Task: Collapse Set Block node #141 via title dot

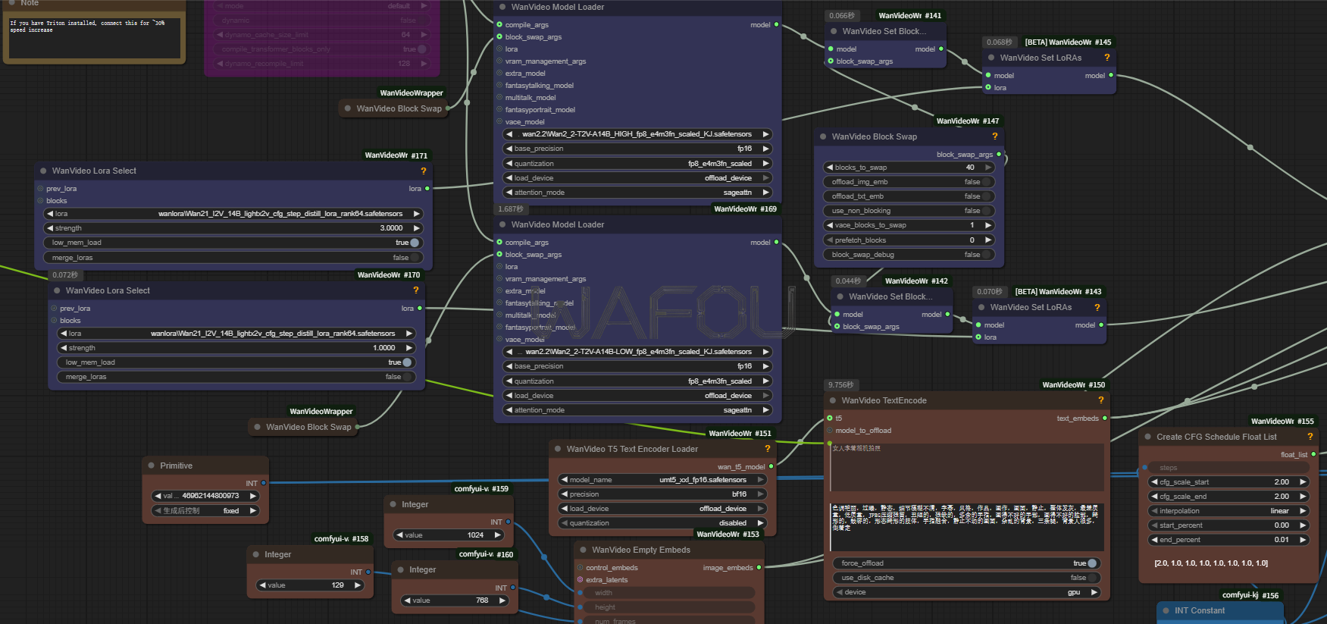Action: point(834,31)
